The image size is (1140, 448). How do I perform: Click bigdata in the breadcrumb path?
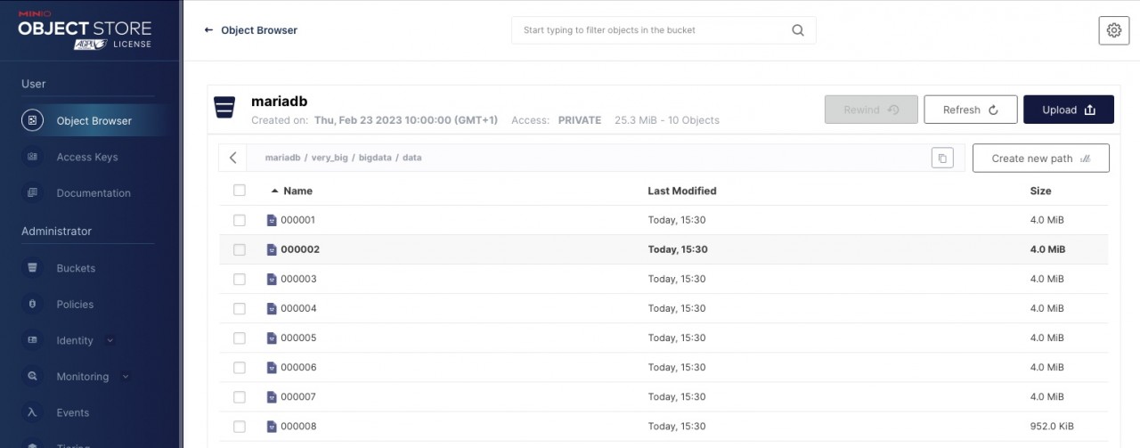(374, 158)
